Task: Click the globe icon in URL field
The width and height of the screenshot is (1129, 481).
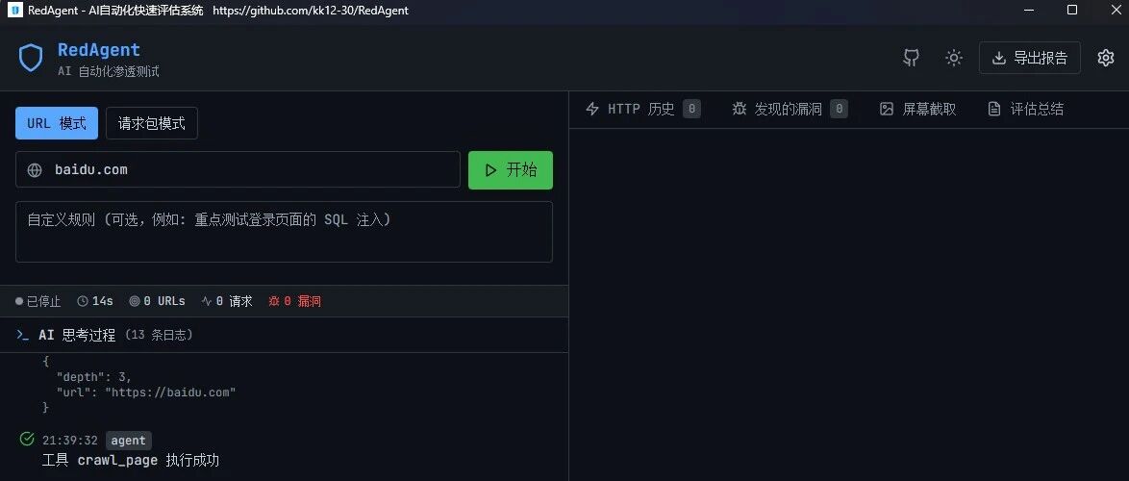Action: tap(35, 170)
